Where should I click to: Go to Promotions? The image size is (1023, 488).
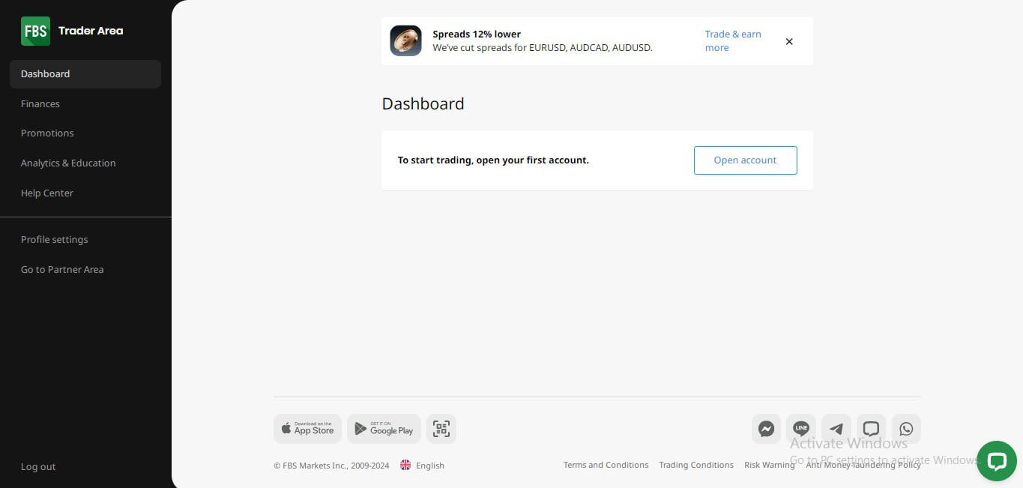[47, 133]
